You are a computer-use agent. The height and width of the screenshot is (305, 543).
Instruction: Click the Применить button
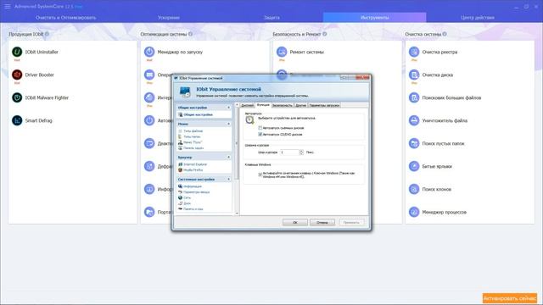tap(351, 222)
